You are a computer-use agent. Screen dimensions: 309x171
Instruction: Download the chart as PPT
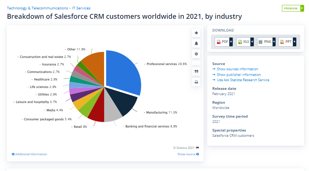click(x=288, y=42)
